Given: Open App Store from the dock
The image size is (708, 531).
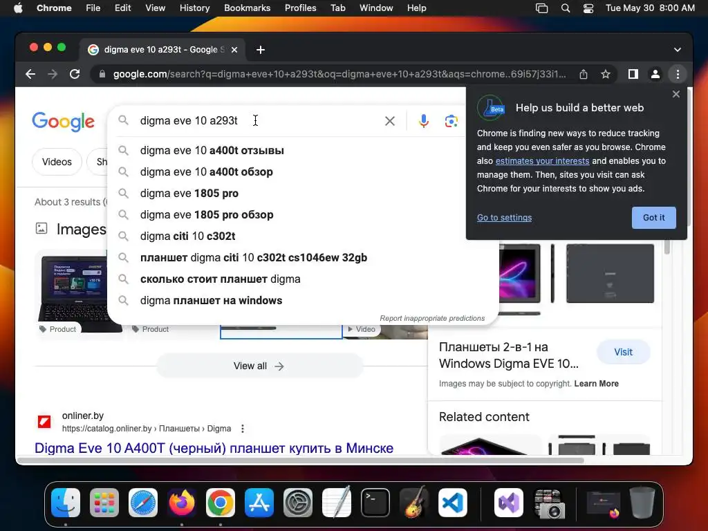Looking at the screenshot, I should (x=259, y=503).
